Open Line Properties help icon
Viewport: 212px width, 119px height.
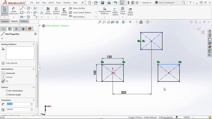35,34
